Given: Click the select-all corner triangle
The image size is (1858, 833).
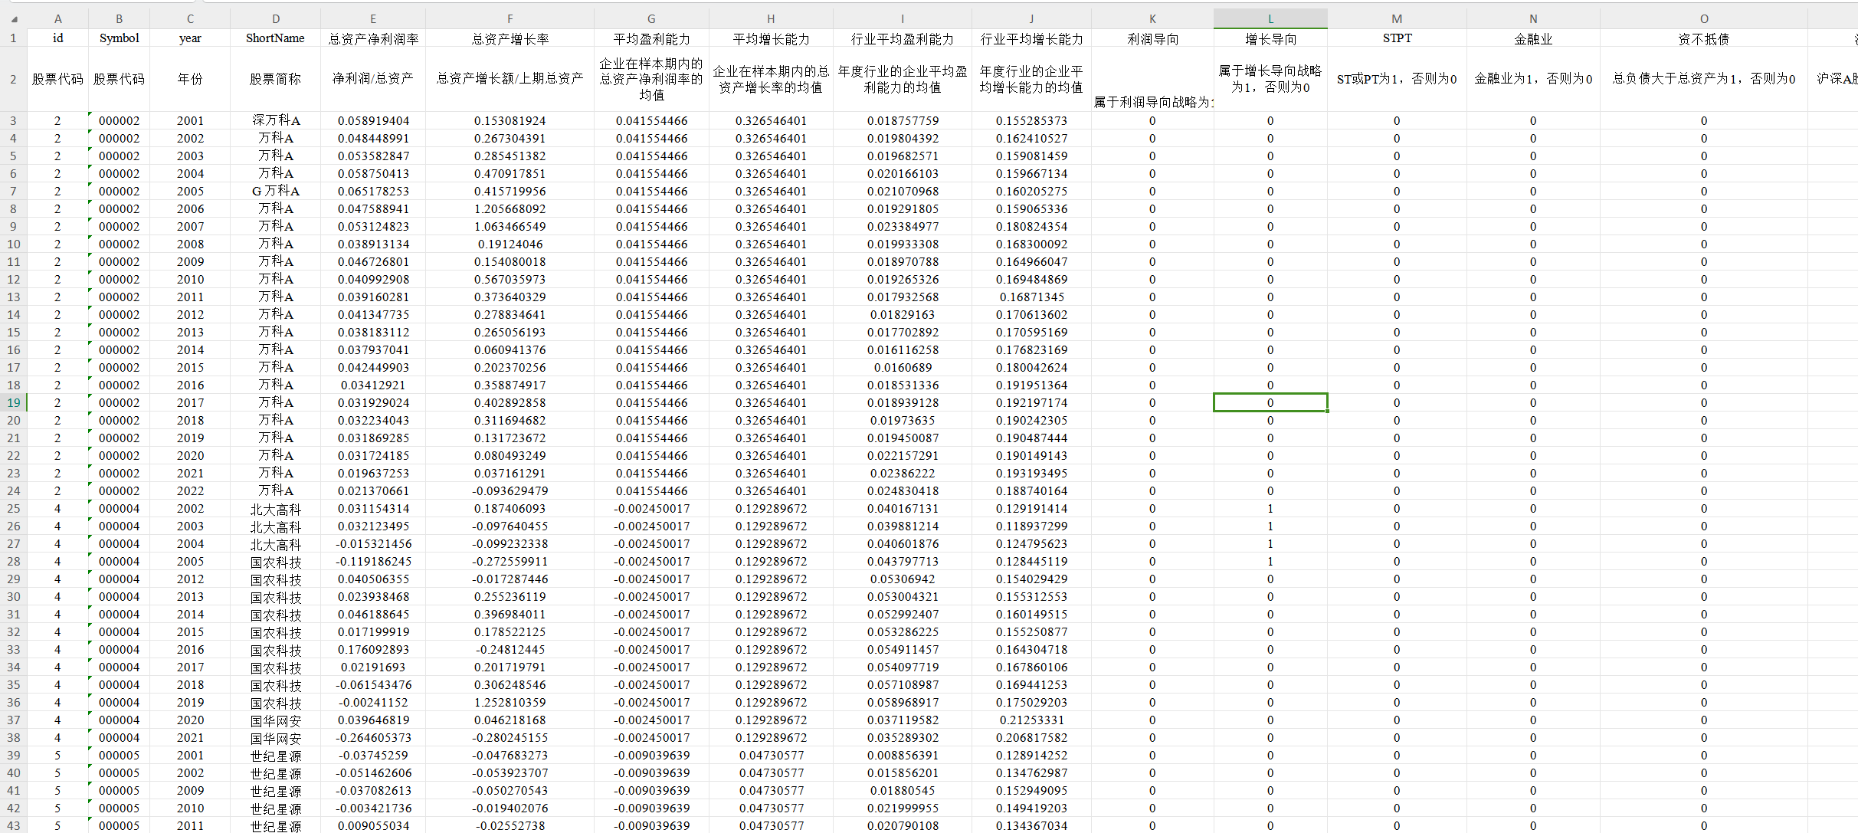Looking at the screenshot, I should coord(14,19).
